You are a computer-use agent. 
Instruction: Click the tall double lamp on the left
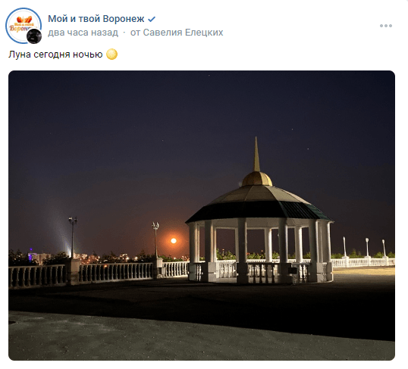click(x=73, y=236)
